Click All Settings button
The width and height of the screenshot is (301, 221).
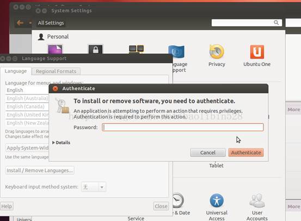(x=51, y=23)
